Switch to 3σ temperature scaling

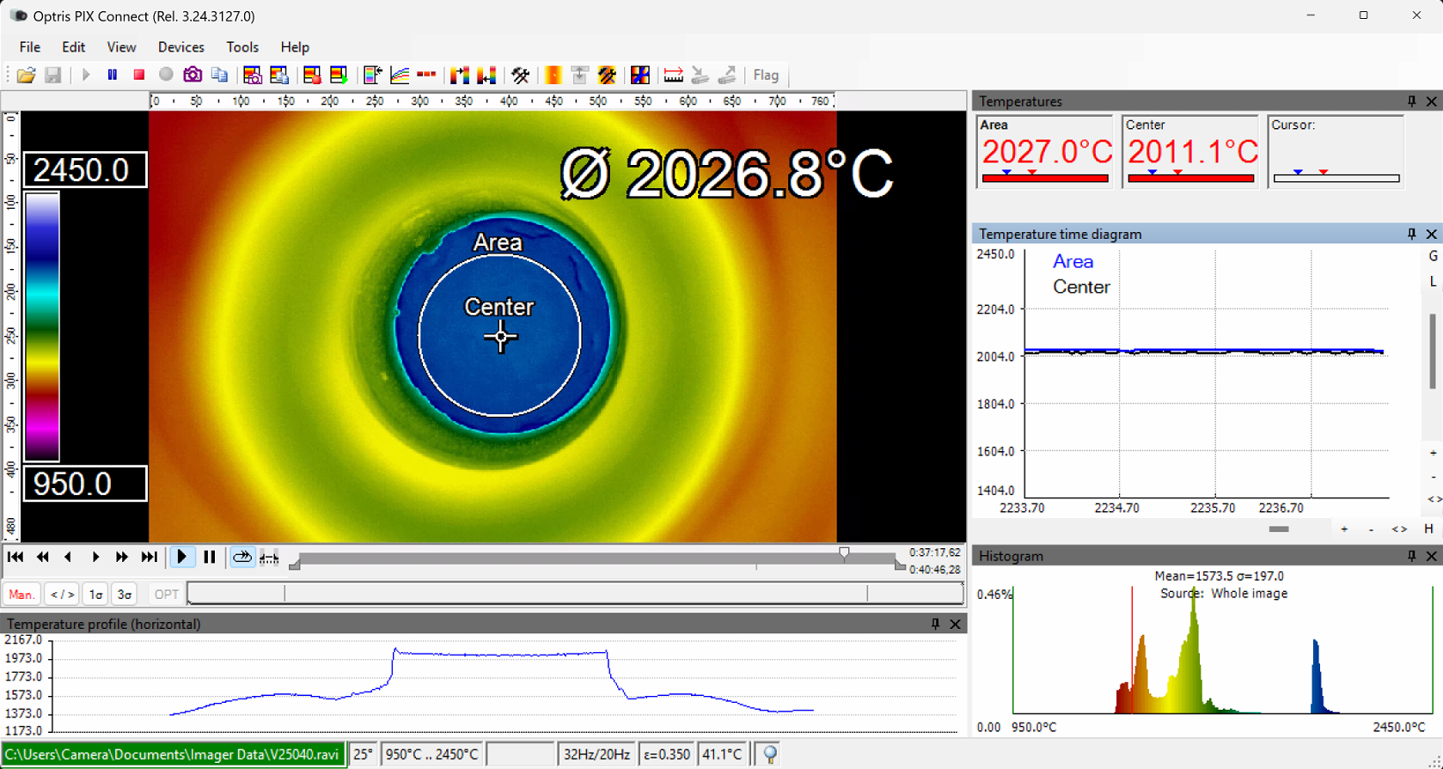[x=125, y=595]
